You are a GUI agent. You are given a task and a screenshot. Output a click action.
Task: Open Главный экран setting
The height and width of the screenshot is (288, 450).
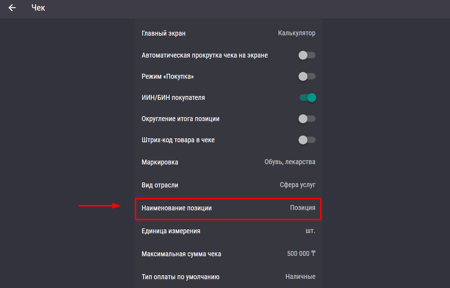coord(228,33)
